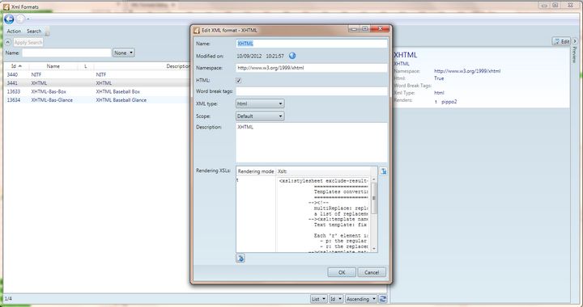Image resolution: width=583 pixels, height=307 pixels.
Task: Click the Xslt list vertical scrollbar
Action: pyautogui.click(x=373, y=214)
